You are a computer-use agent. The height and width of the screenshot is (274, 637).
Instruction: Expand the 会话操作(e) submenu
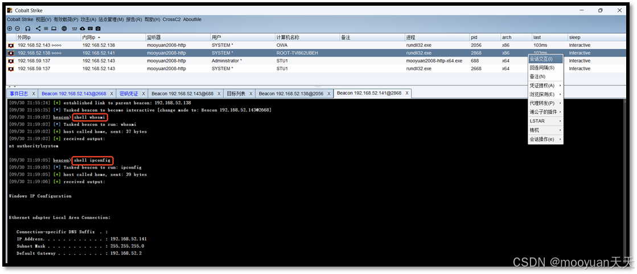click(545, 139)
